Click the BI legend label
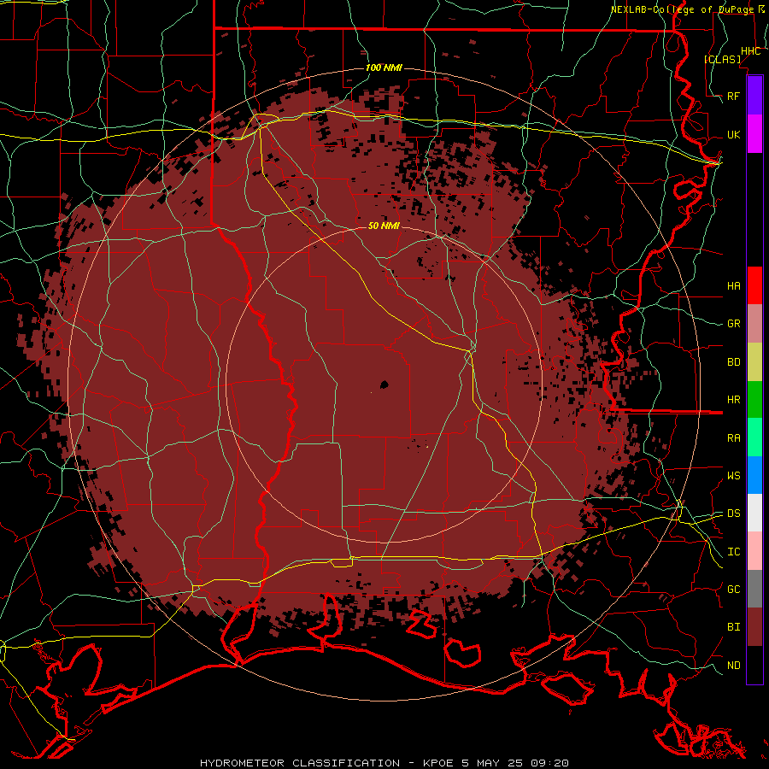 pyautogui.click(x=734, y=627)
